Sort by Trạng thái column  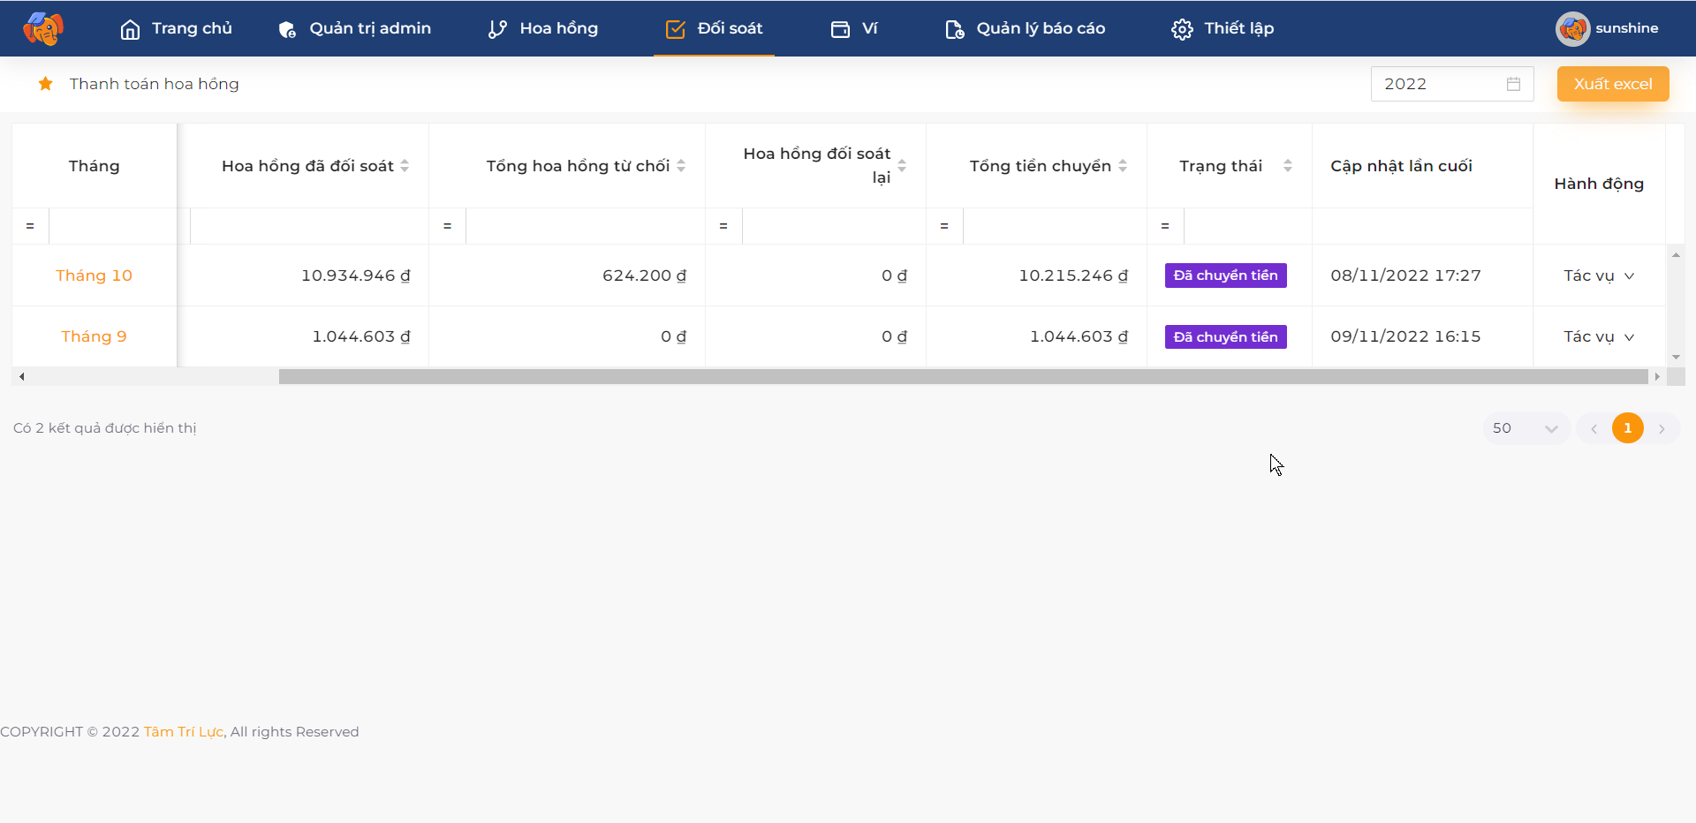click(1288, 166)
